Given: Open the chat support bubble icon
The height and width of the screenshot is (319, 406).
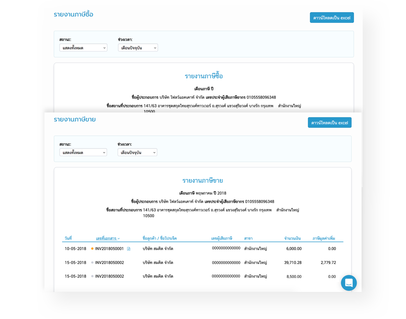Looking at the screenshot, I should coord(349,283).
